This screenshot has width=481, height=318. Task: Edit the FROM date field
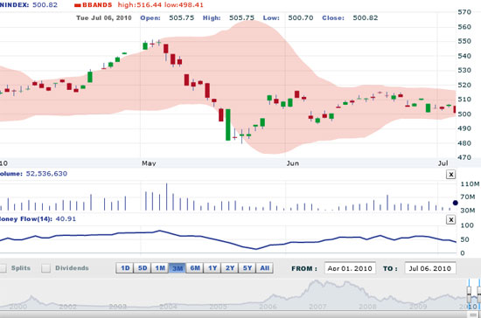350,268
